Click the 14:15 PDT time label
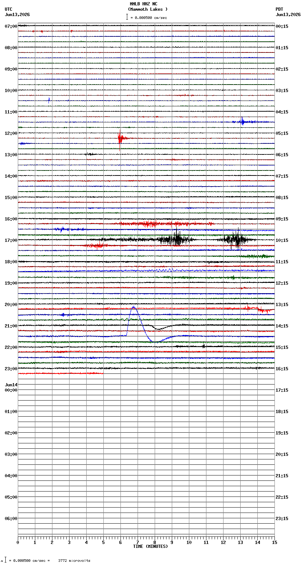Screen dimensions: 303x565 point(282,326)
